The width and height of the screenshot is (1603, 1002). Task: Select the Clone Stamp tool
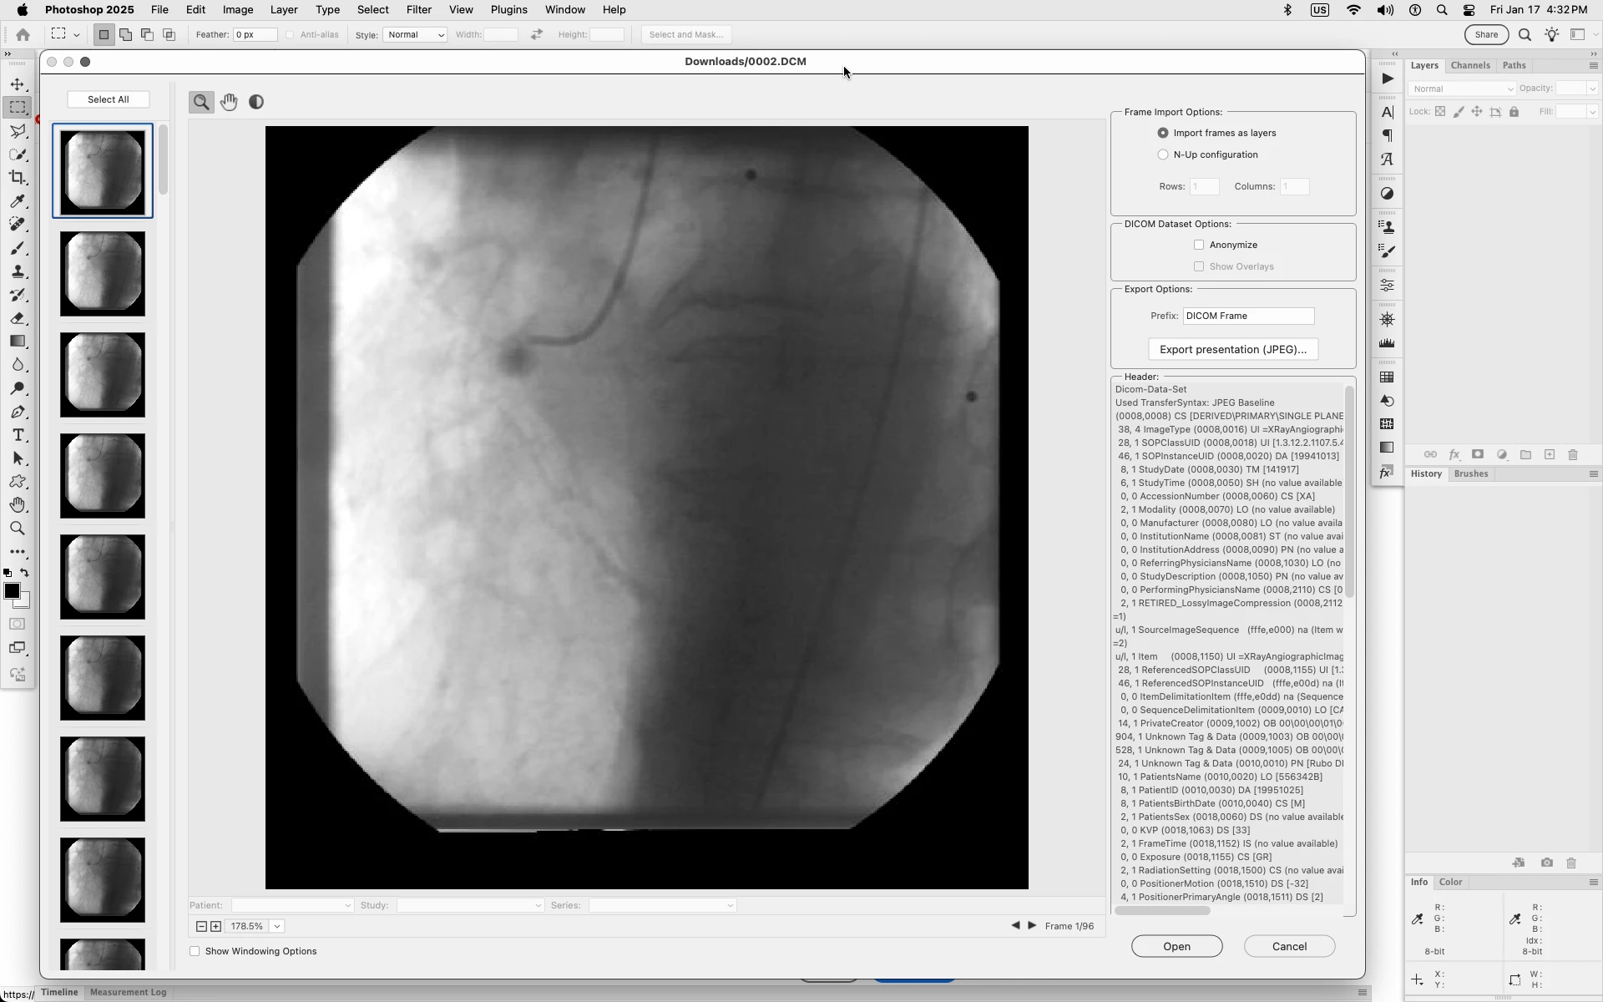[18, 272]
